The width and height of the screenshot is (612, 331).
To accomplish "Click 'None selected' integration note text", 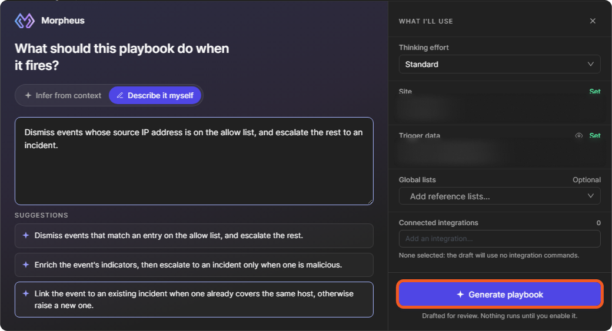I will pyautogui.click(x=489, y=255).
